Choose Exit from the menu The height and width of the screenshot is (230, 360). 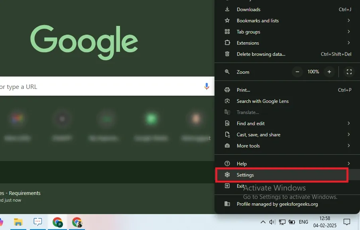click(x=287, y=186)
